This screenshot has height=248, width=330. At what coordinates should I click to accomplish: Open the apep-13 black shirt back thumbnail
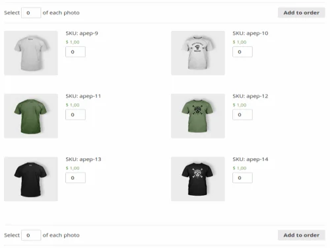point(31,179)
